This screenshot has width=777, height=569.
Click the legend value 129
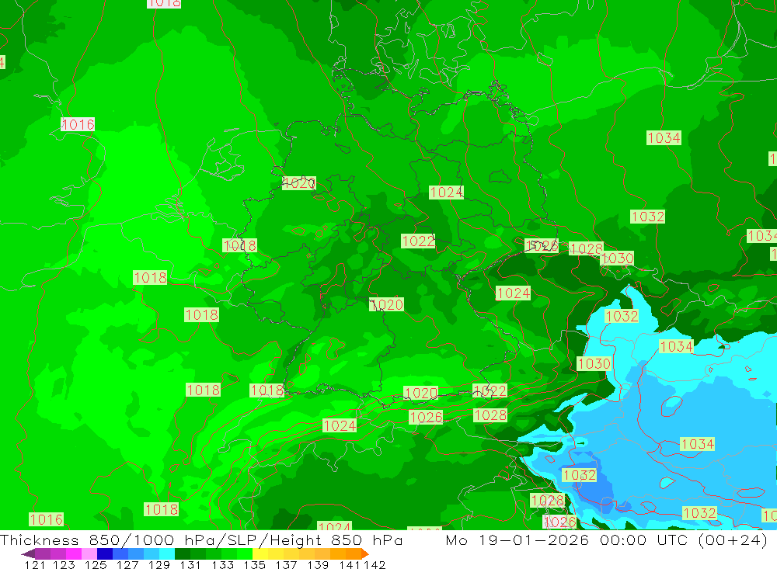click(x=159, y=564)
